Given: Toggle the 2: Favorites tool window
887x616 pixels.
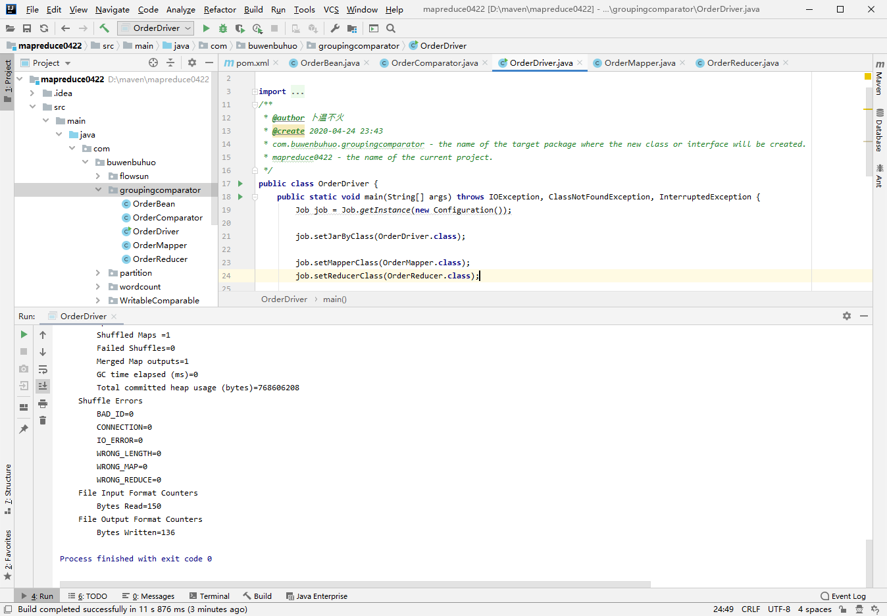Looking at the screenshot, I should coord(7,555).
